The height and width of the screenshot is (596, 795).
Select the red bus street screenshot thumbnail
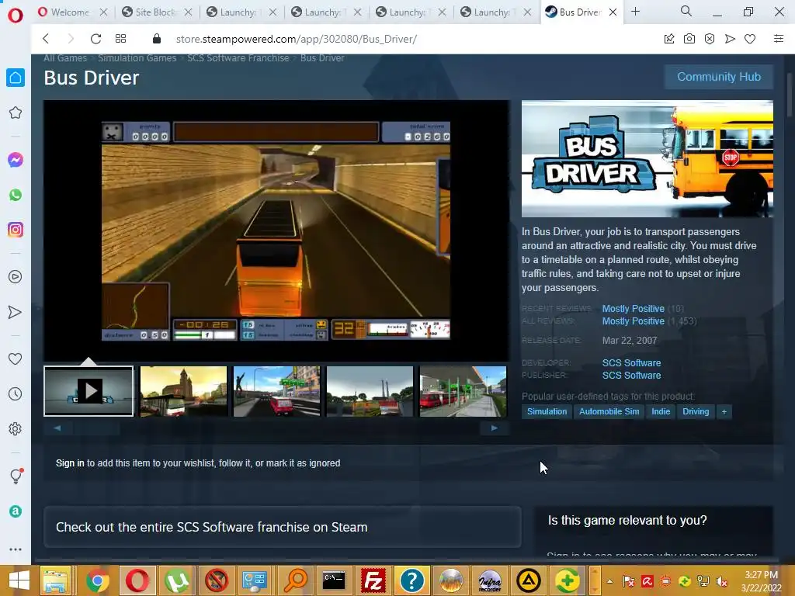point(277,391)
